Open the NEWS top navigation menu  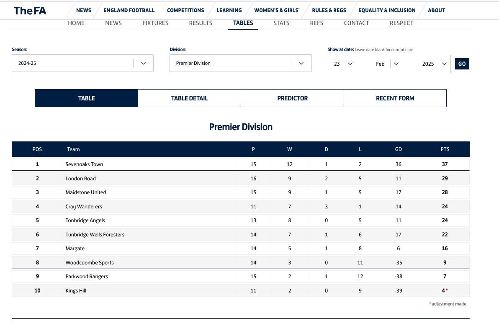(84, 10)
